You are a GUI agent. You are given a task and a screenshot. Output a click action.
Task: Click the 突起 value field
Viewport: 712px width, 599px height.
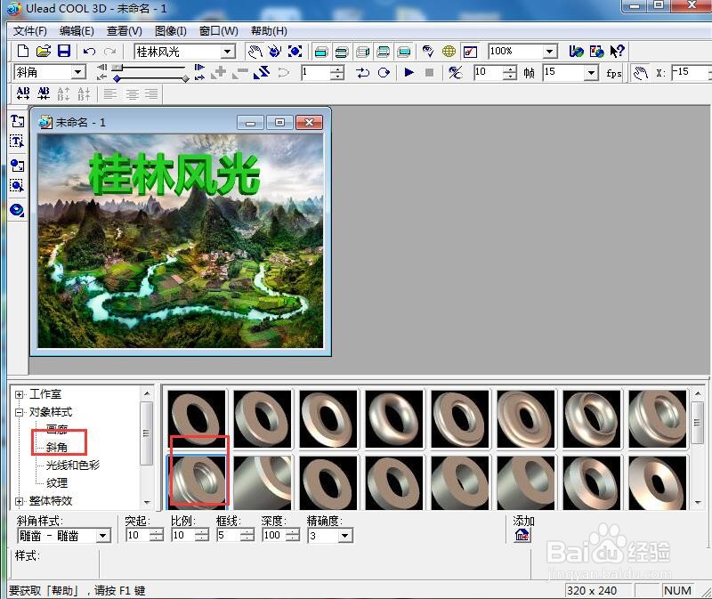click(x=138, y=536)
